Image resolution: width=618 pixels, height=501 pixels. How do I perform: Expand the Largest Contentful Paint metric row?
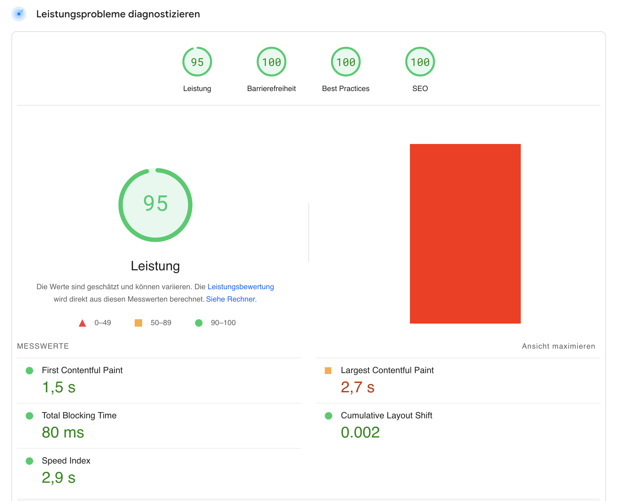(387, 370)
